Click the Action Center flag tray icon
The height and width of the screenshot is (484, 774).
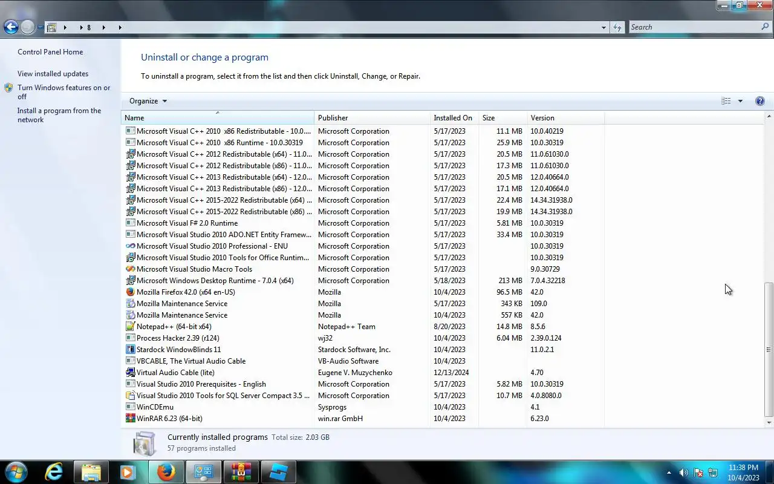(698, 473)
